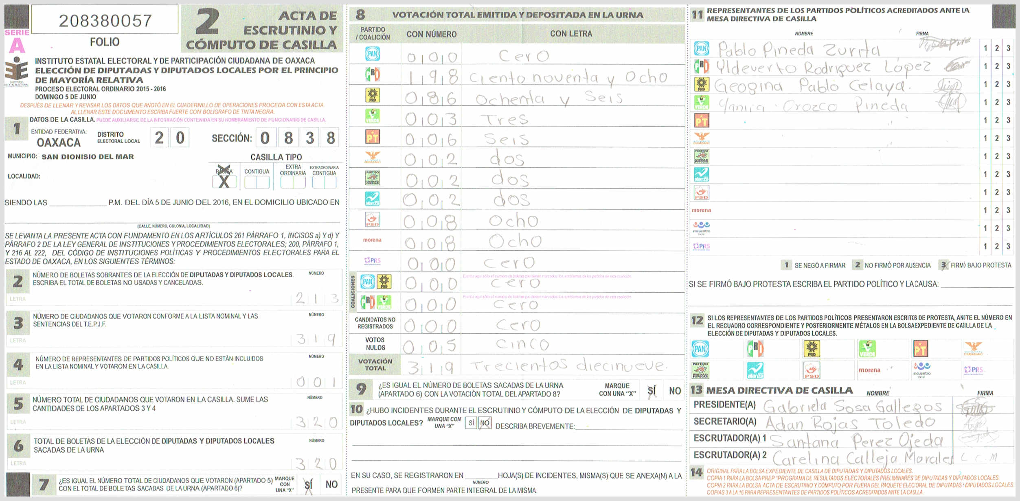Click the PAN logo in the section 8 vote table
Viewport: 1020px width, 501px height.
(x=373, y=54)
